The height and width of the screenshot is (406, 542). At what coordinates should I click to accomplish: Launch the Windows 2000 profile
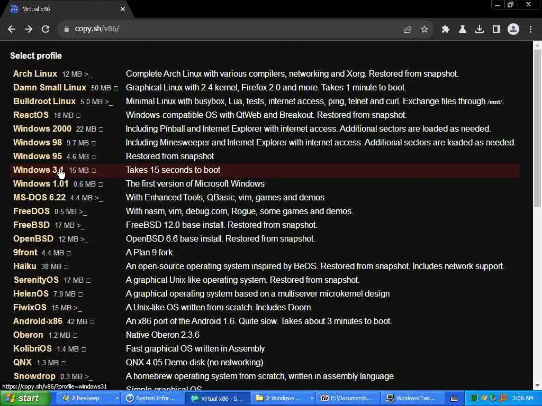click(x=42, y=129)
